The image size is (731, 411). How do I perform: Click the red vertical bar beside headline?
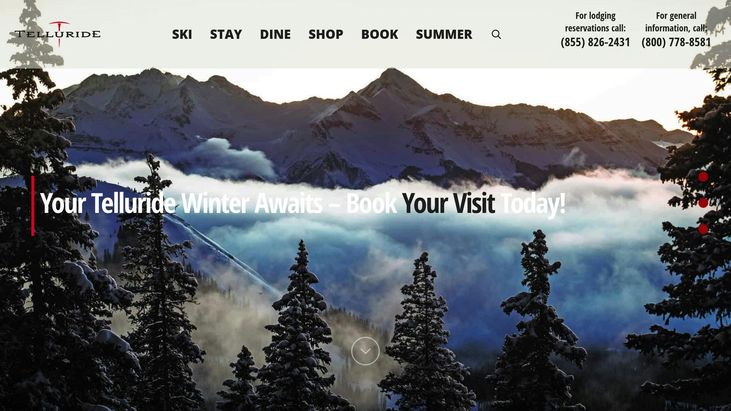(x=33, y=205)
